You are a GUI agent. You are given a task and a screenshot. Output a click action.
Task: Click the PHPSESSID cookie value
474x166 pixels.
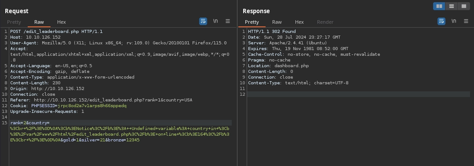click(92, 106)
